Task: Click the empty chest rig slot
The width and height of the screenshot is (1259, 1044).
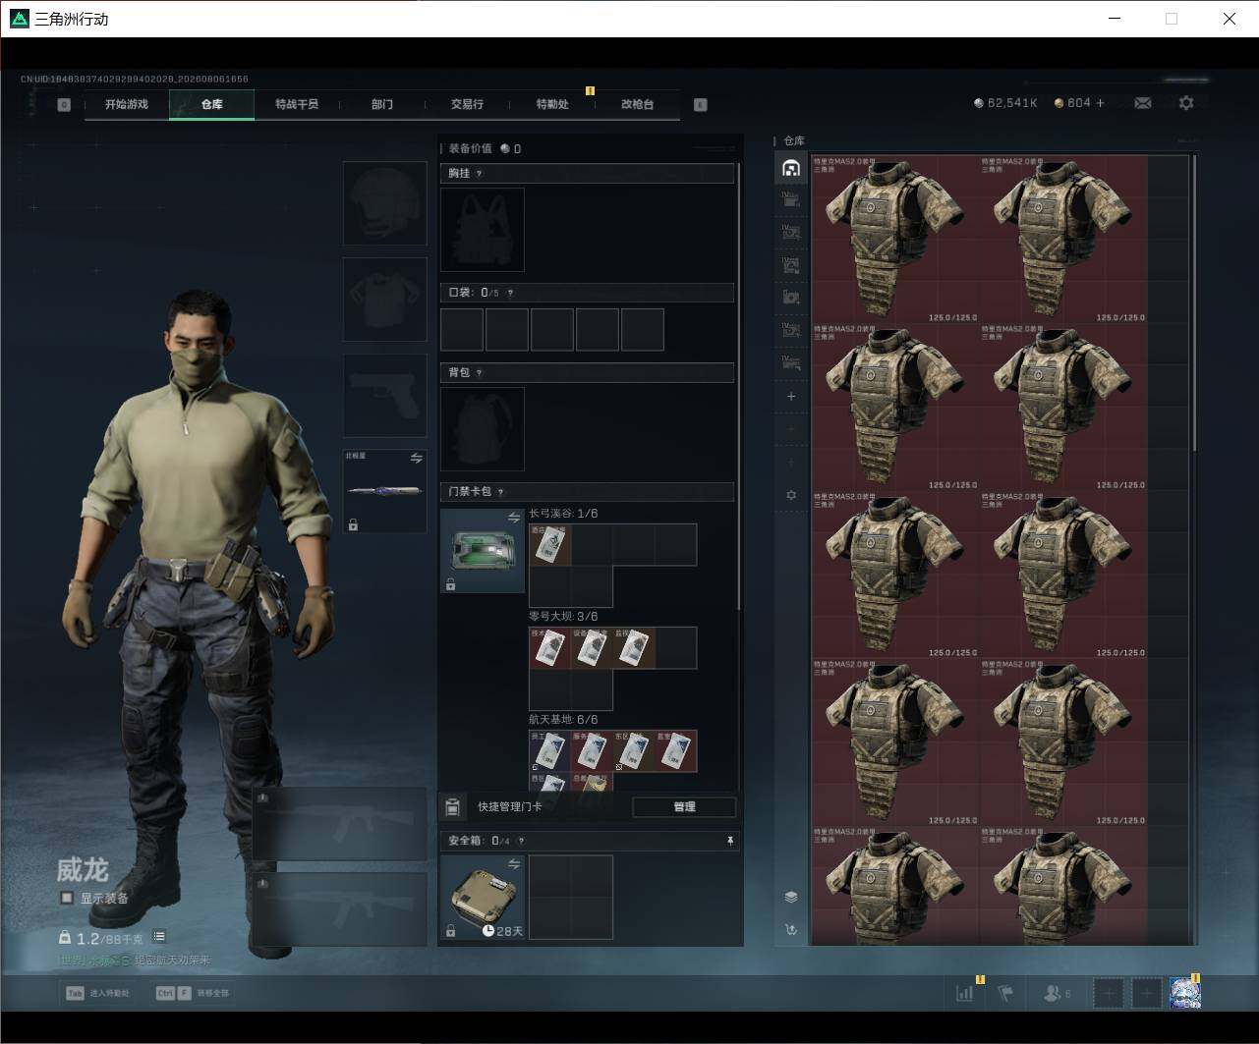Action: pyautogui.click(x=483, y=230)
